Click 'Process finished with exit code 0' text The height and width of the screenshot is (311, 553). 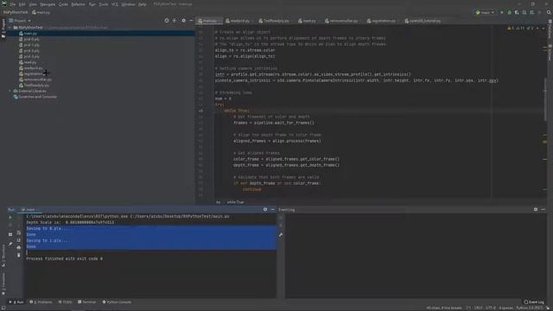click(64, 259)
